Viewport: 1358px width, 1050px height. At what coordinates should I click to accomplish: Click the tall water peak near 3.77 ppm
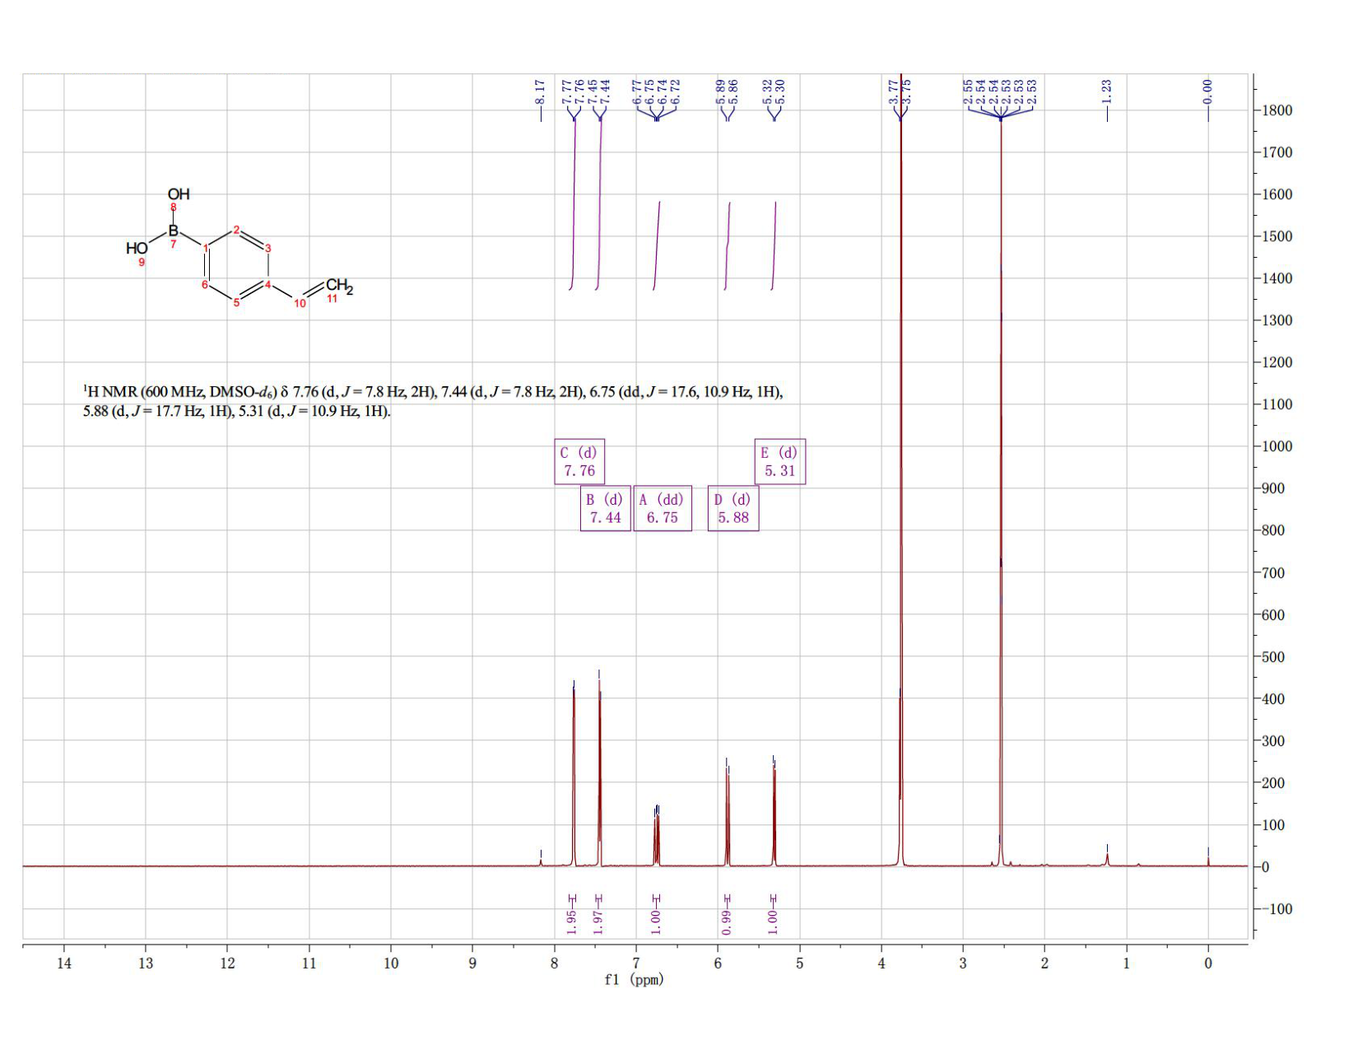tap(901, 469)
